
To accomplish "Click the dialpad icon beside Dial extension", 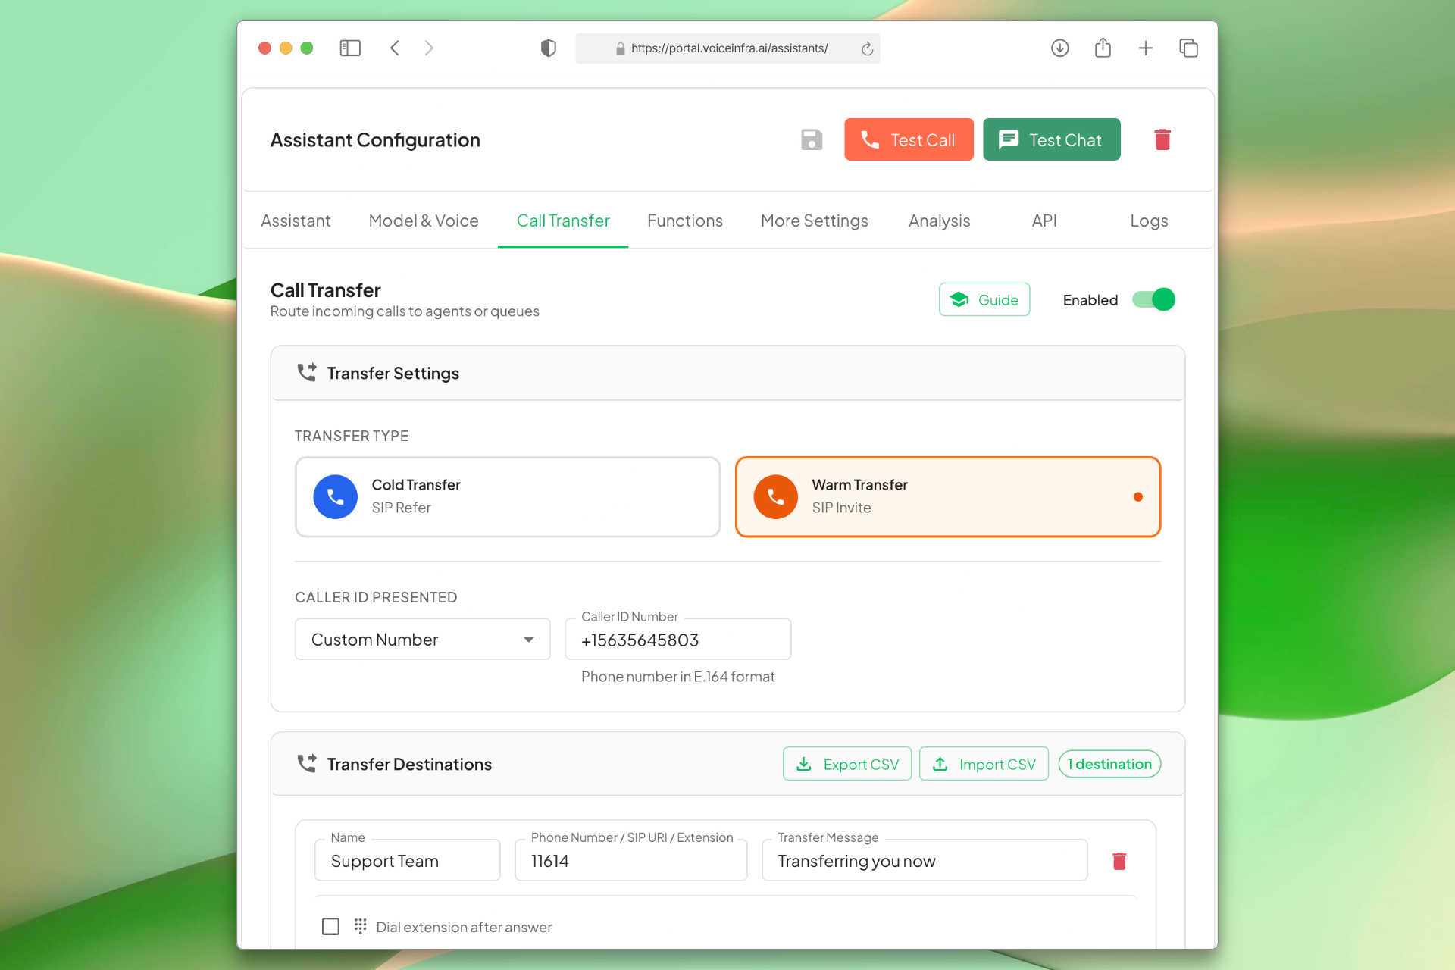I will (x=361, y=926).
